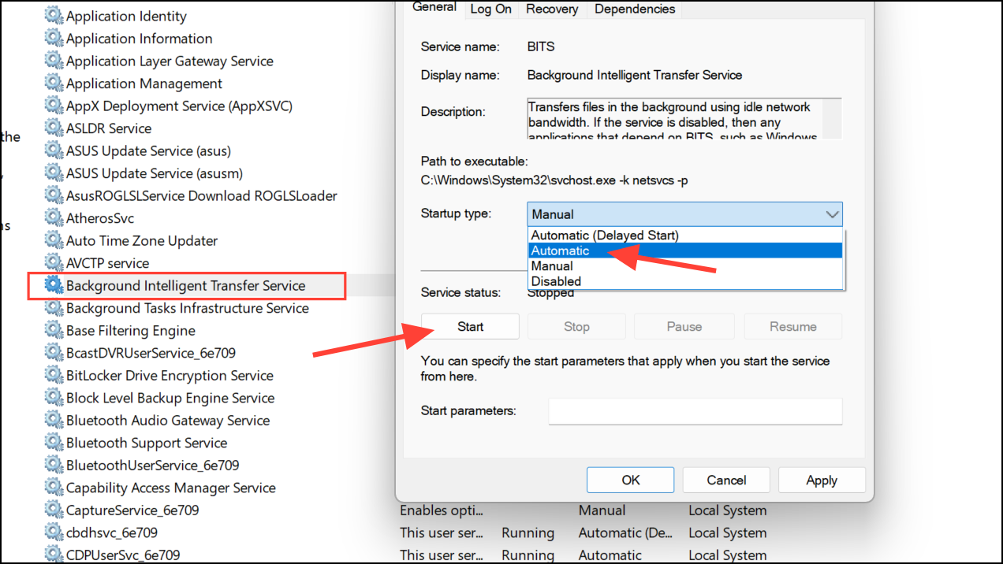The width and height of the screenshot is (1003, 564).
Task: Open the Startup type dropdown arrow
Action: (832, 214)
